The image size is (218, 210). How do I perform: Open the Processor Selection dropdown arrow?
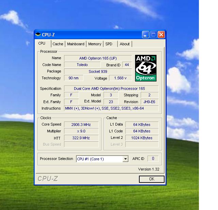[x=125, y=159]
